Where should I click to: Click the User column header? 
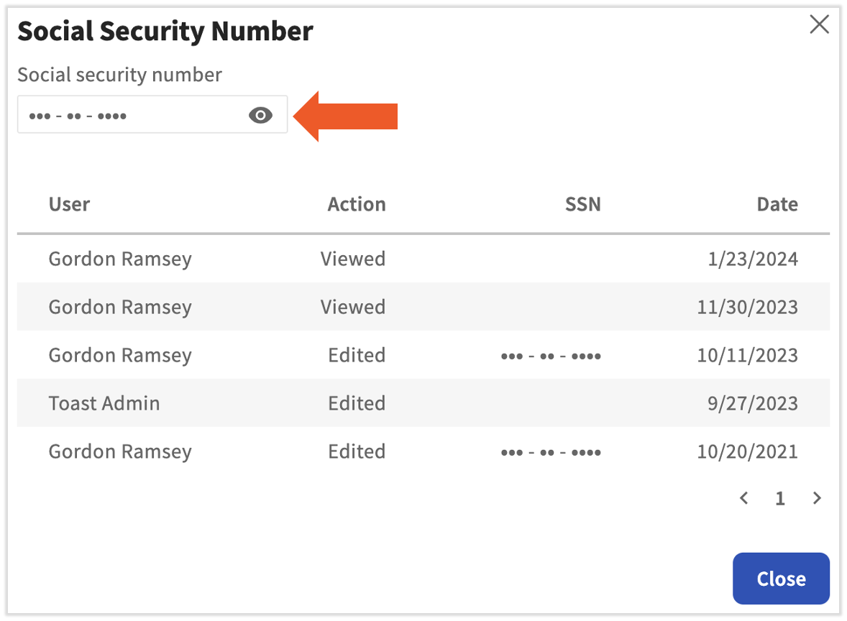tap(69, 204)
